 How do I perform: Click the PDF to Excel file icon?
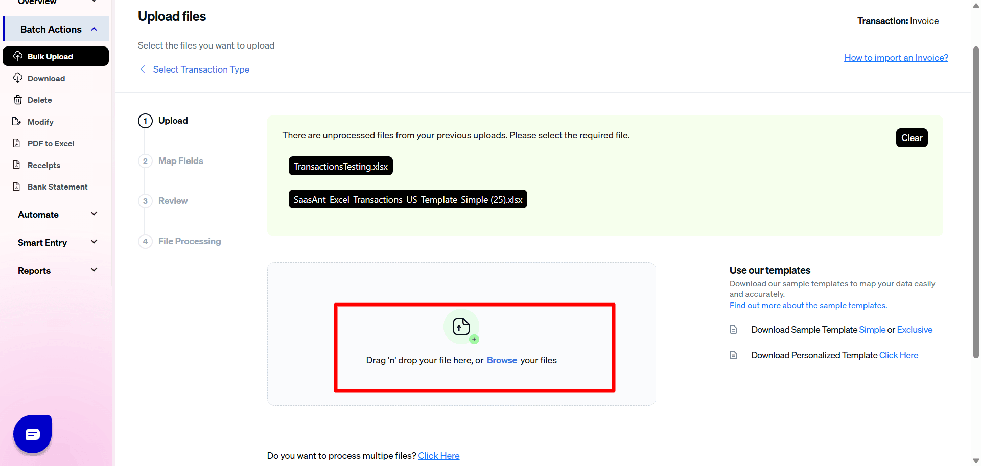[17, 143]
